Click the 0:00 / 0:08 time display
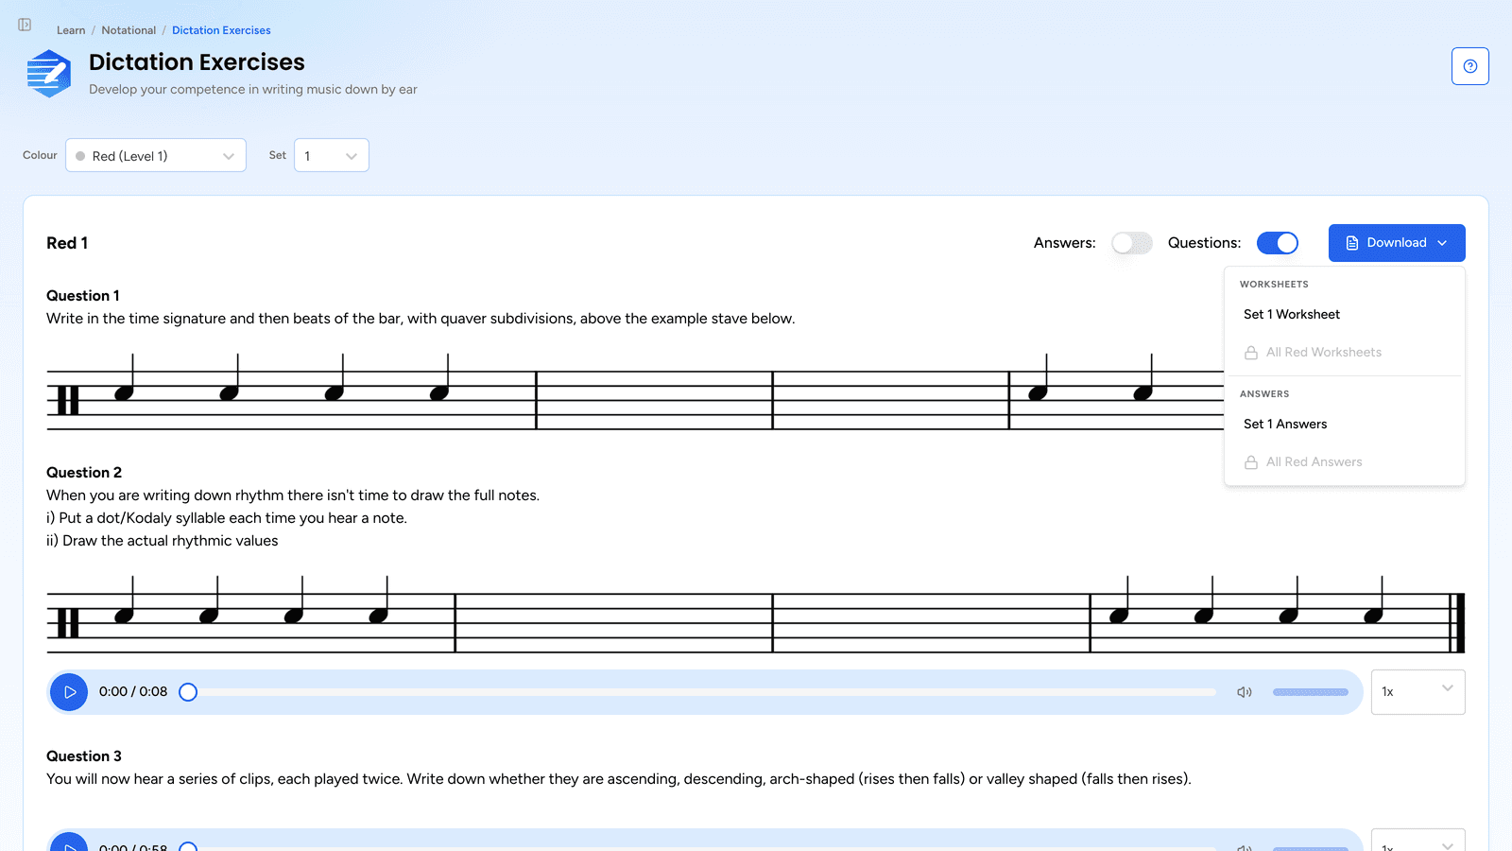This screenshot has height=851, width=1512. [133, 692]
